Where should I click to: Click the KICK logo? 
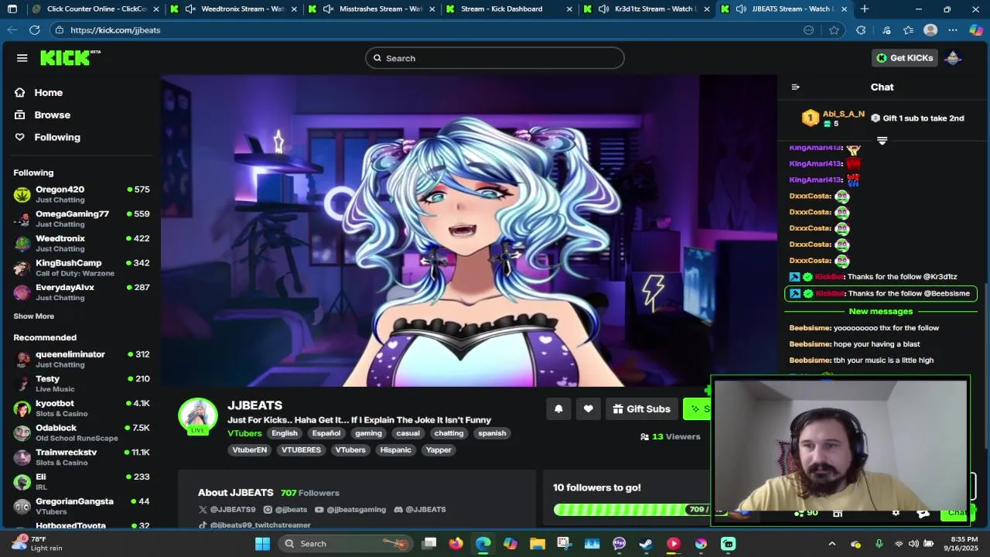[70, 58]
